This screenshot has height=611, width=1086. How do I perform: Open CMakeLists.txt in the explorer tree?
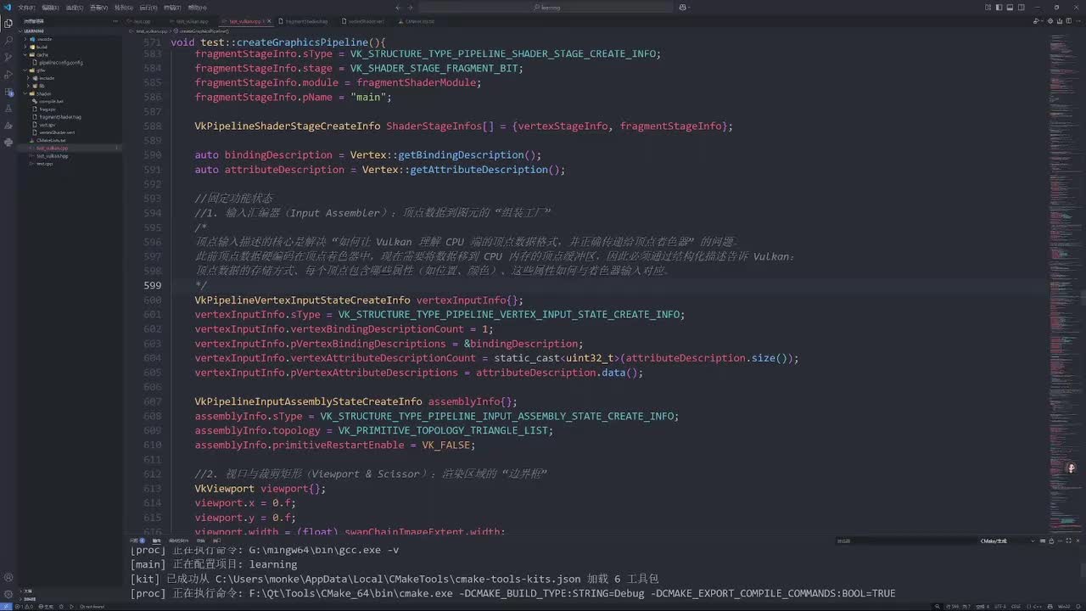(70, 140)
